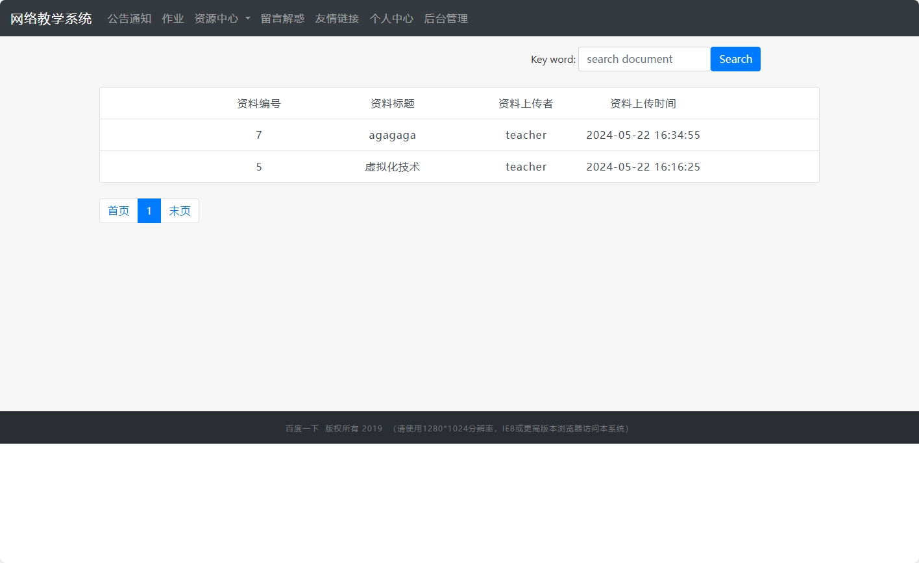Open the 个人中心 page
Viewport: 919px width, 563px height.
point(391,18)
